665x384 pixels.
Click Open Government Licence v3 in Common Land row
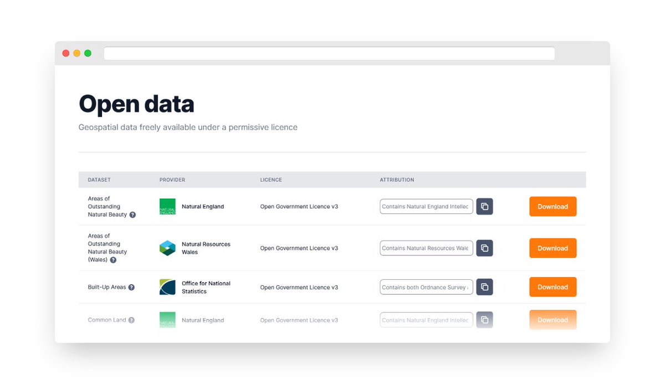point(299,320)
